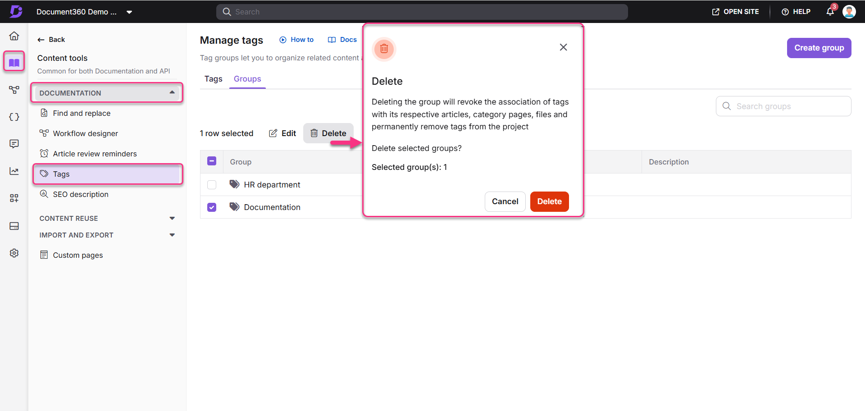
Task: Collapse the DOCUMENTATION section
Action: tap(172, 93)
